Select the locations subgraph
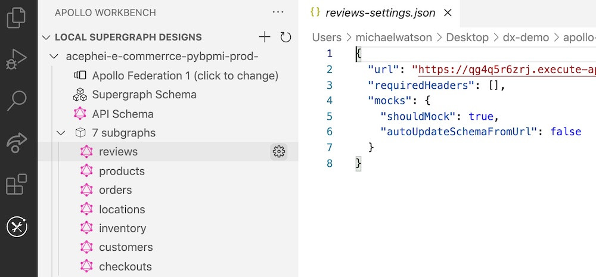 [x=122, y=209]
